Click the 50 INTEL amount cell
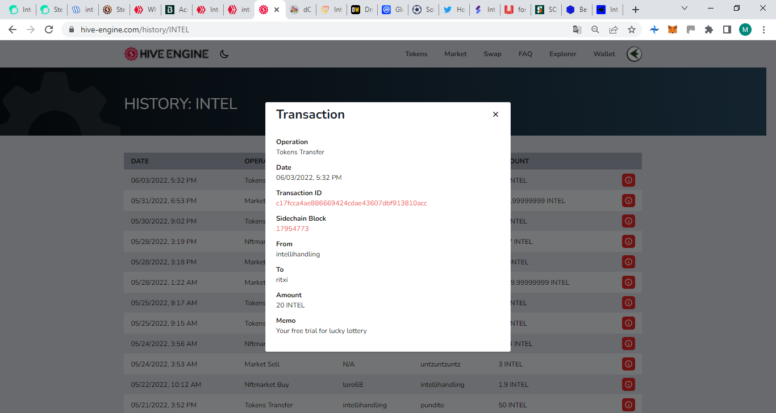The height and width of the screenshot is (413, 776). pyautogui.click(x=512, y=405)
